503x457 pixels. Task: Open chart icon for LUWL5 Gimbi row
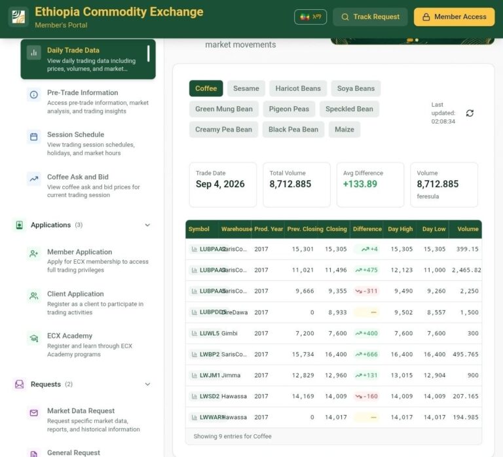point(195,333)
